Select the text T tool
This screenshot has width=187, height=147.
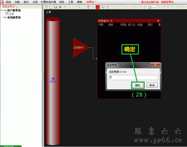pos(108,7)
